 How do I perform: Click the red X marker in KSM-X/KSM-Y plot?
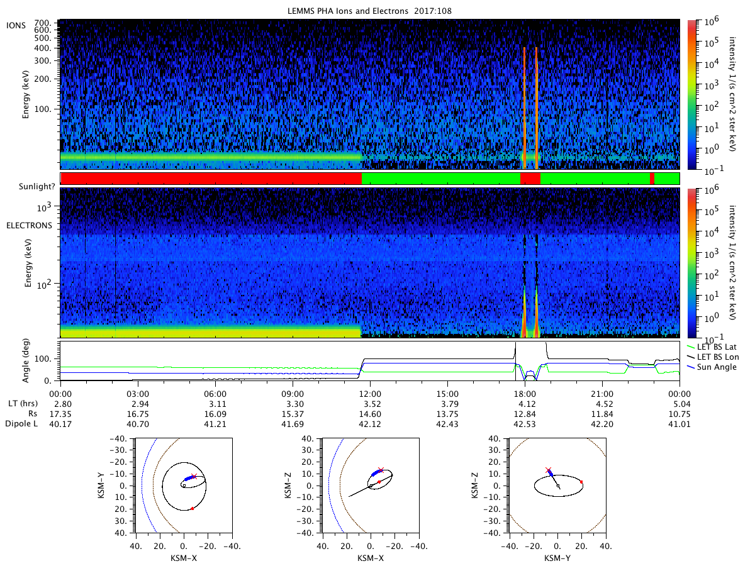click(x=194, y=477)
